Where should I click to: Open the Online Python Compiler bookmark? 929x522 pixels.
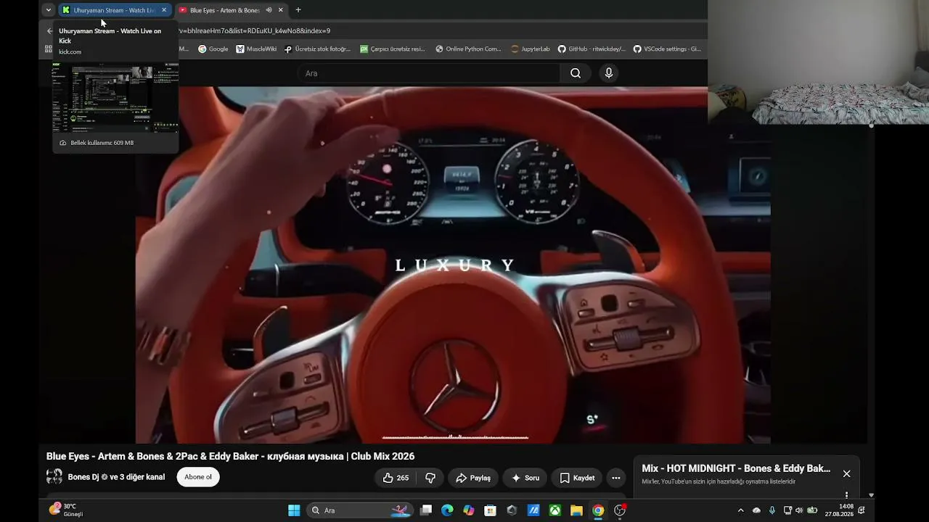coord(468,49)
